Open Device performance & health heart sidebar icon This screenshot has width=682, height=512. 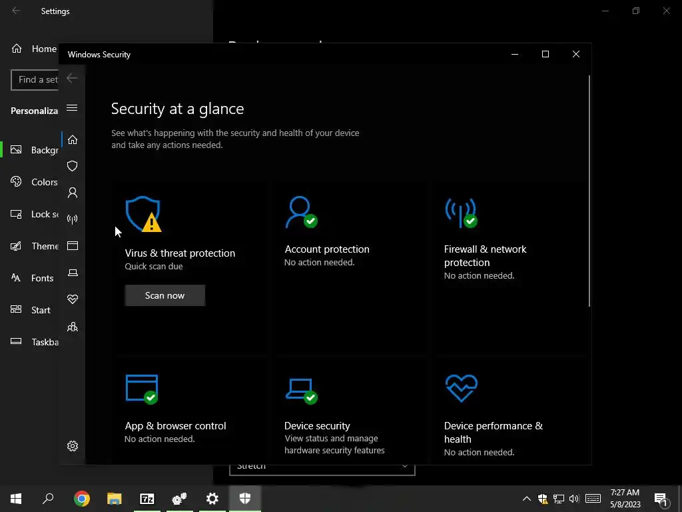(x=72, y=299)
